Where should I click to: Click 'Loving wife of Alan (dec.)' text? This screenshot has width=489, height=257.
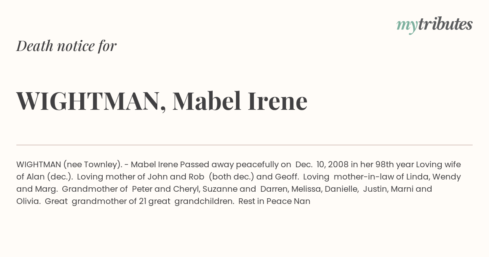238,171
